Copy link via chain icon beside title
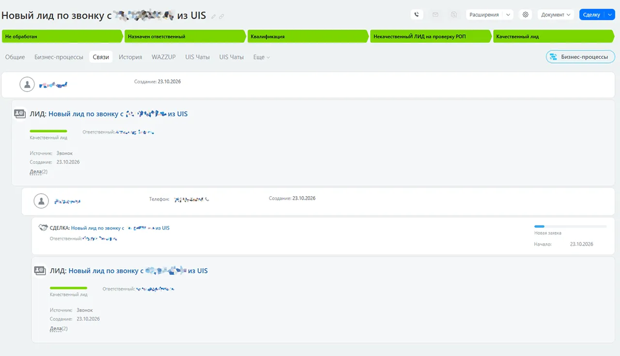Screen dimensions: 620x356 (221, 16)
